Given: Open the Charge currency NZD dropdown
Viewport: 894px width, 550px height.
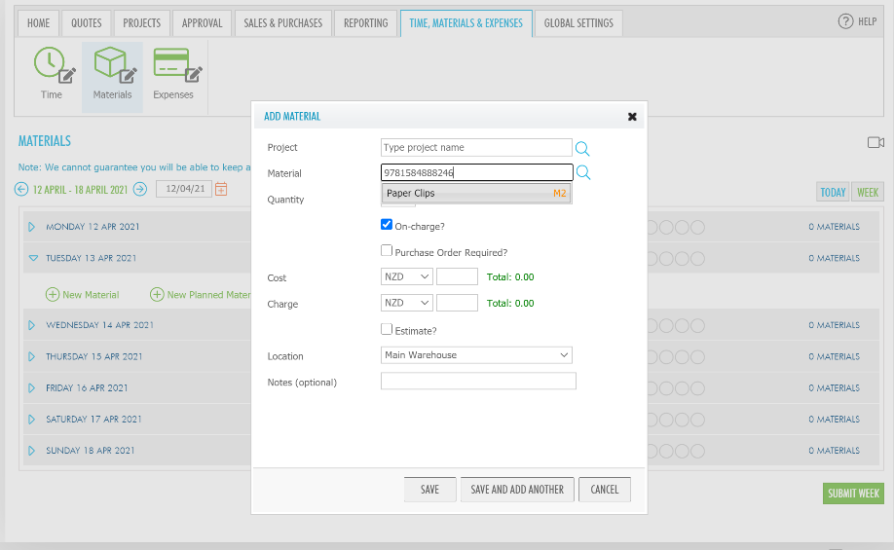Looking at the screenshot, I should [406, 303].
